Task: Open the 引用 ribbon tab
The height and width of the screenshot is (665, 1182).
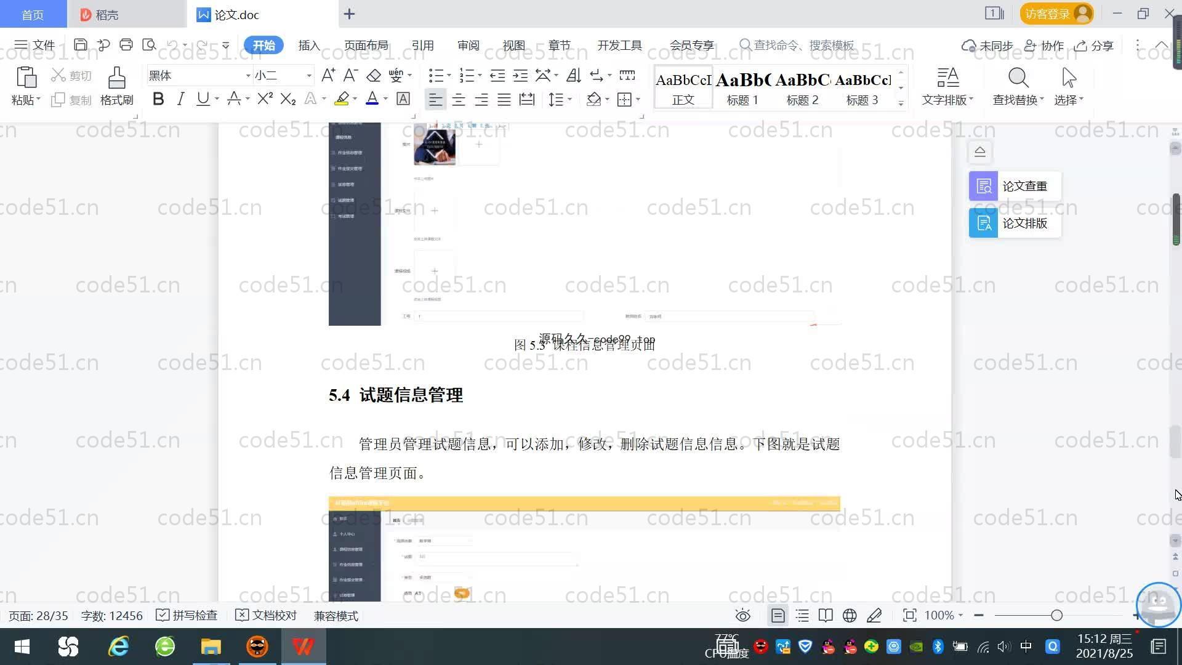Action: pos(422,45)
